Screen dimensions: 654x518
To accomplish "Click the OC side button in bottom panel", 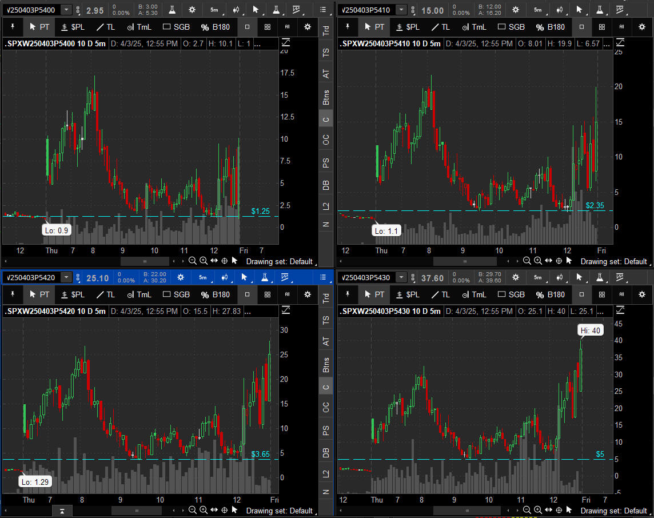I will click(326, 407).
